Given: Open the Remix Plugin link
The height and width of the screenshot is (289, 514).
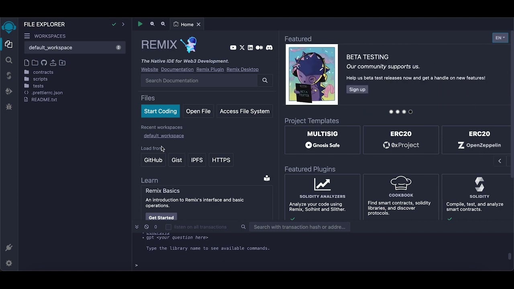Looking at the screenshot, I should tap(210, 69).
